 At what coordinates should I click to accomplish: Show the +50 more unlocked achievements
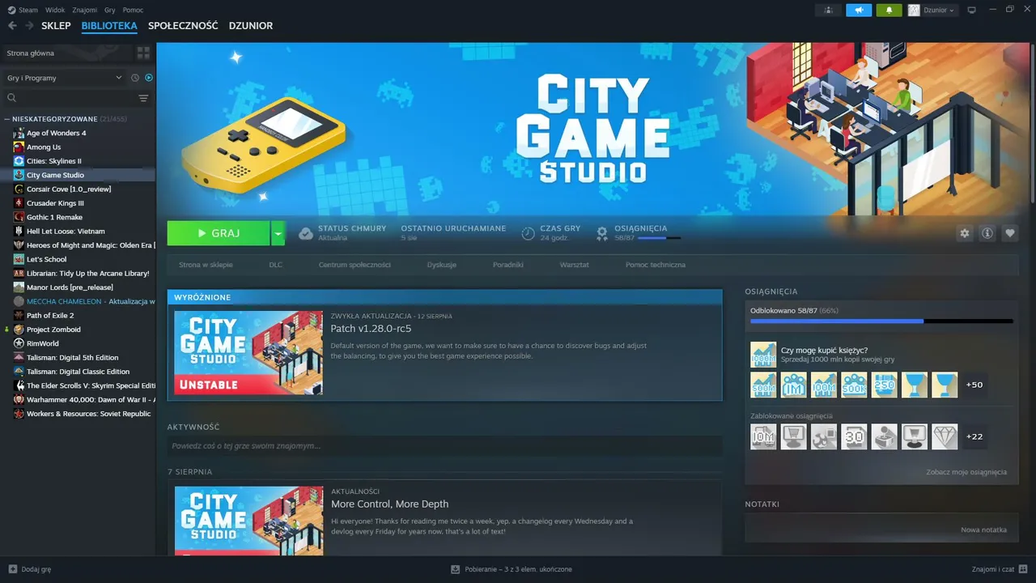click(974, 385)
